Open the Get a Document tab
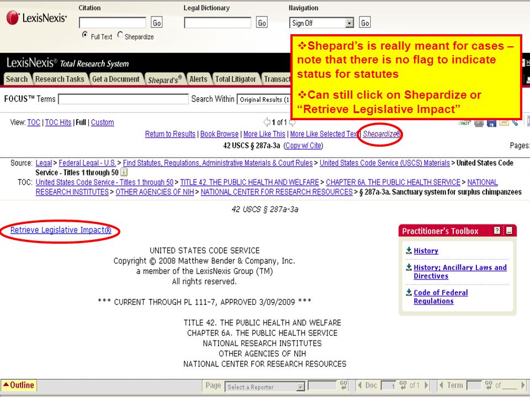The height and width of the screenshot is (397, 530). coord(116,79)
